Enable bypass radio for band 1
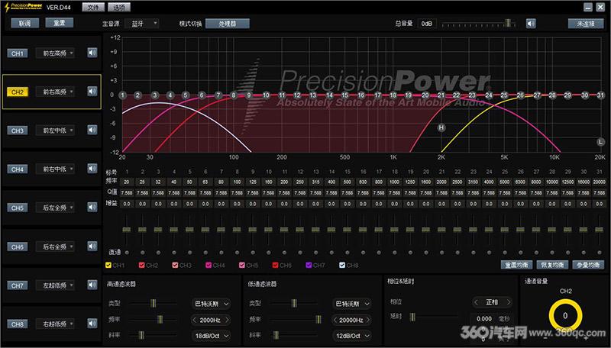Screen dimensions: 611x348 coord(127,253)
